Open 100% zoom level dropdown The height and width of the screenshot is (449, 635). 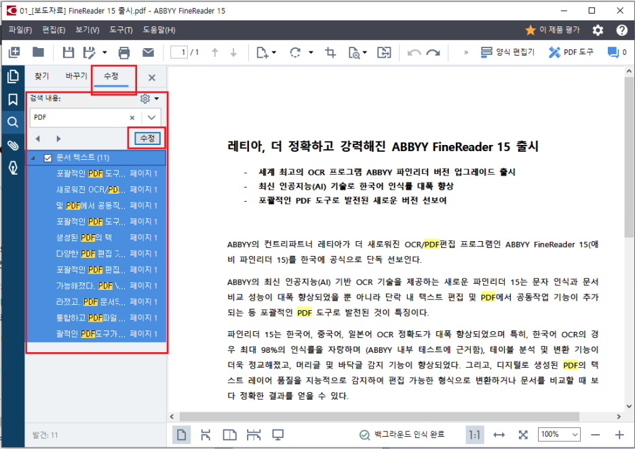pos(559,435)
